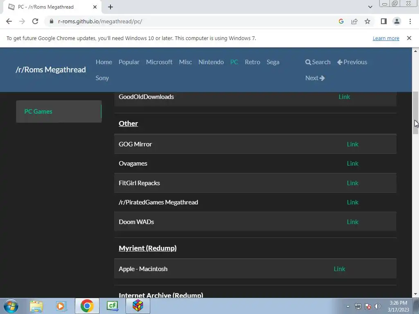This screenshot has width=419, height=314.
Task: Go to Home in navigation
Action: tap(104, 62)
